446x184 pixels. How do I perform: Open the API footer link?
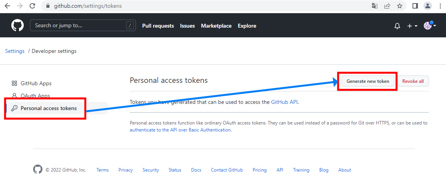point(280,170)
